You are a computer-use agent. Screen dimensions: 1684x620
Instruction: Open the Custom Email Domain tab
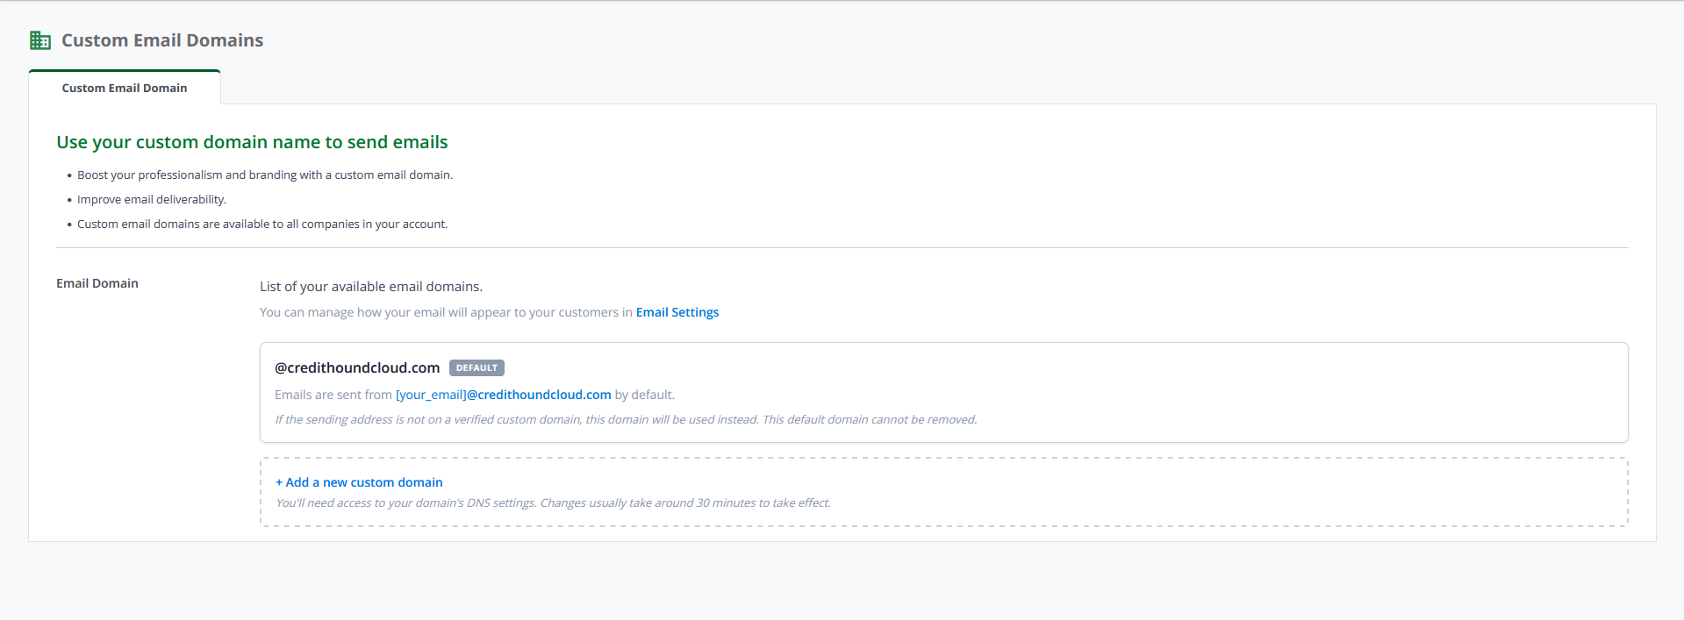pyautogui.click(x=125, y=88)
